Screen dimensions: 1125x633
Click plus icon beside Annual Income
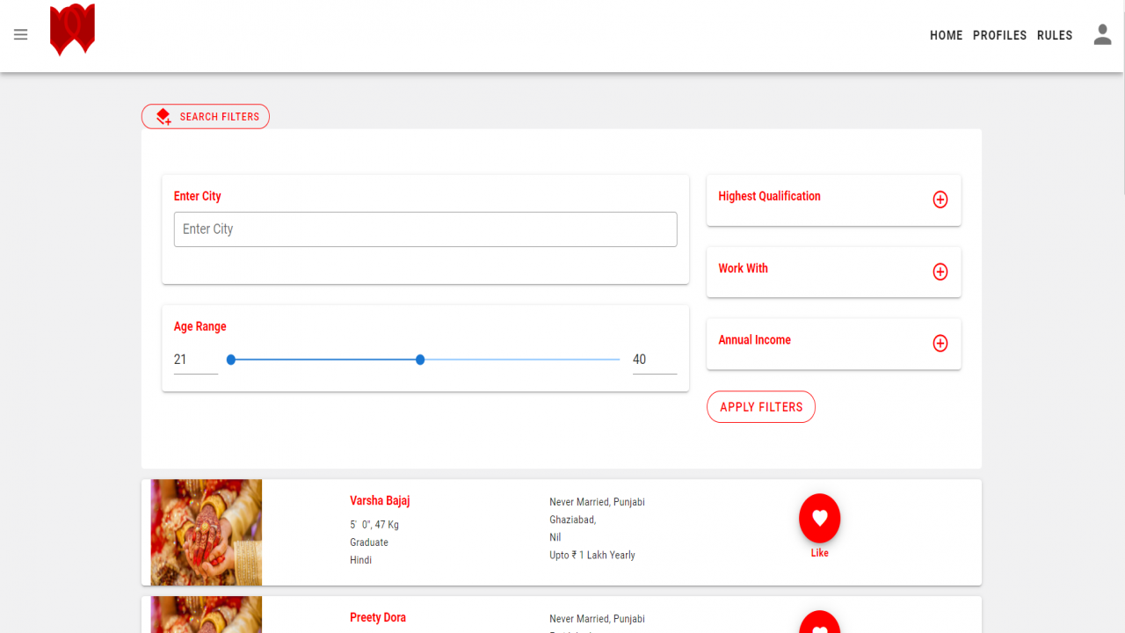tap(940, 343)
